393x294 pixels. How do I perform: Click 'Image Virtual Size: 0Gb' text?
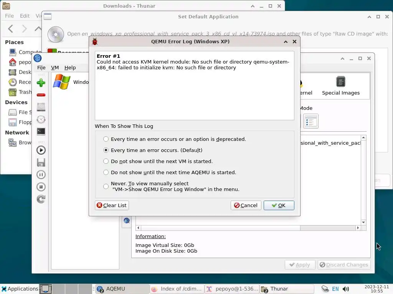click(165, 245)
